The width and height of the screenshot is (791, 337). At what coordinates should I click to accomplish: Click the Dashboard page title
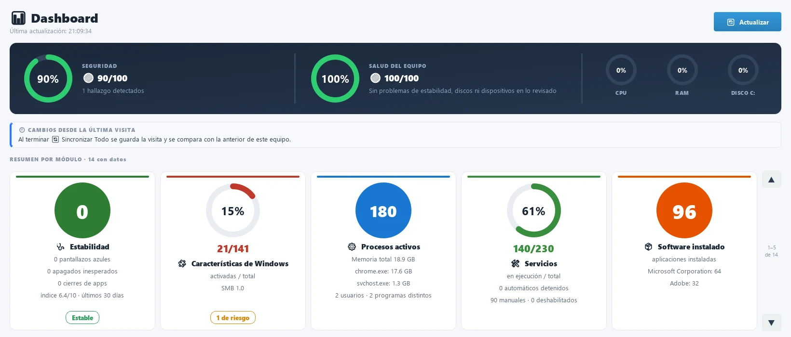click(65, 18)
